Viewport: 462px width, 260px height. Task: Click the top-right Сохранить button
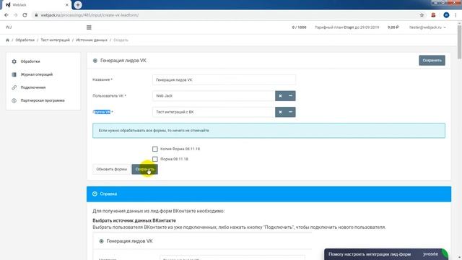432,61
